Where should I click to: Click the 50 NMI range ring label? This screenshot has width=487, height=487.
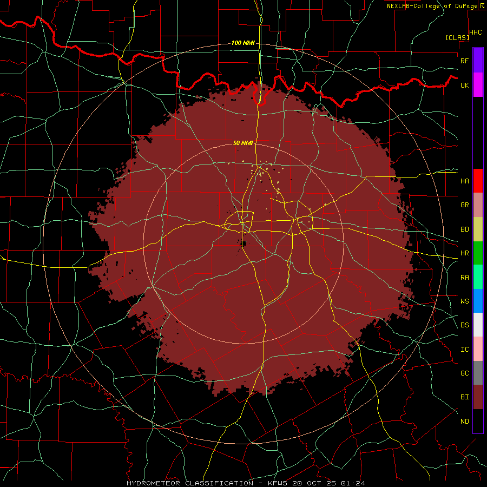[243, 143]
